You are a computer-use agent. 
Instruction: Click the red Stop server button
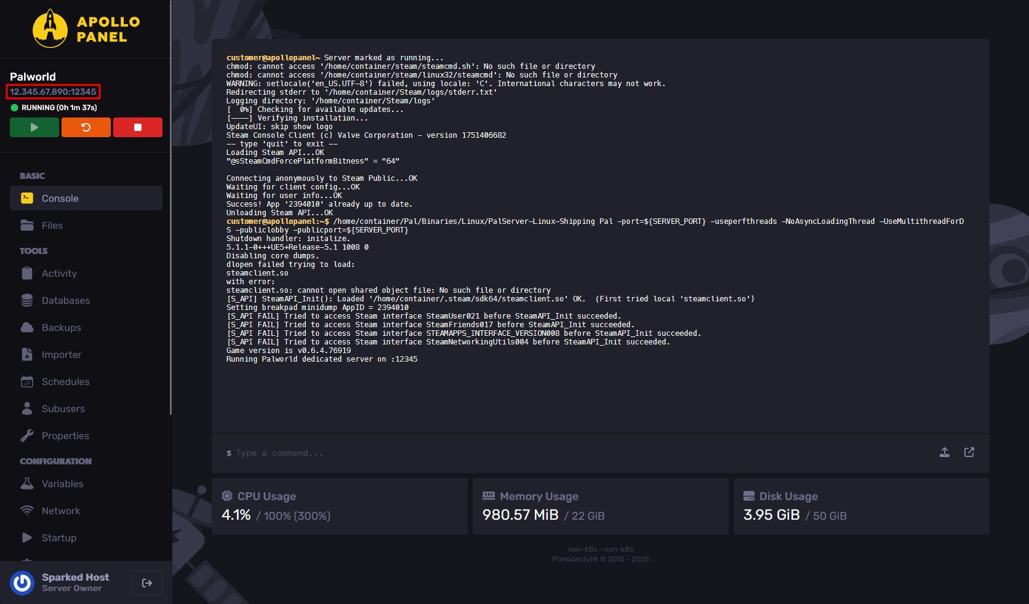pos(138,127)
